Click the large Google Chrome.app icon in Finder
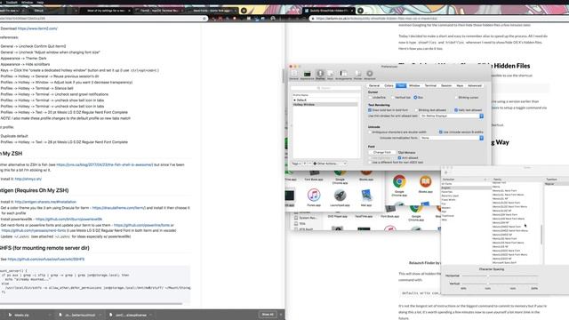Viewport: 569px width, 320px height. [x=399, y=181]
